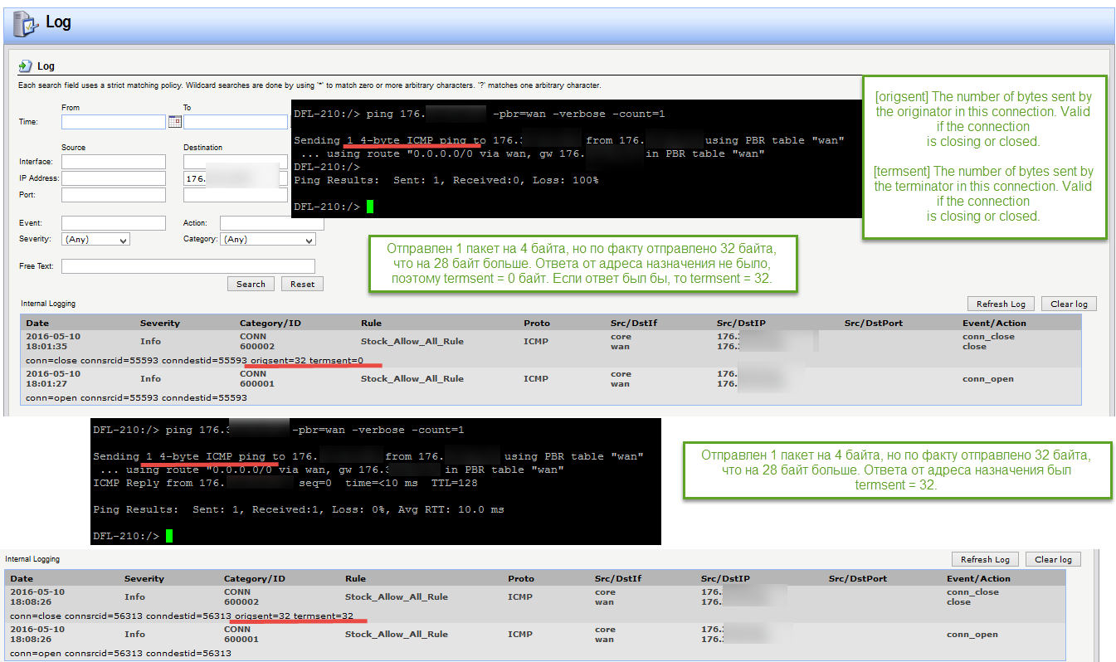Image resolution: width=1116 pixels, height=662 pixels.
Task: Click the Free Text search field
Action: coord(188,266)
